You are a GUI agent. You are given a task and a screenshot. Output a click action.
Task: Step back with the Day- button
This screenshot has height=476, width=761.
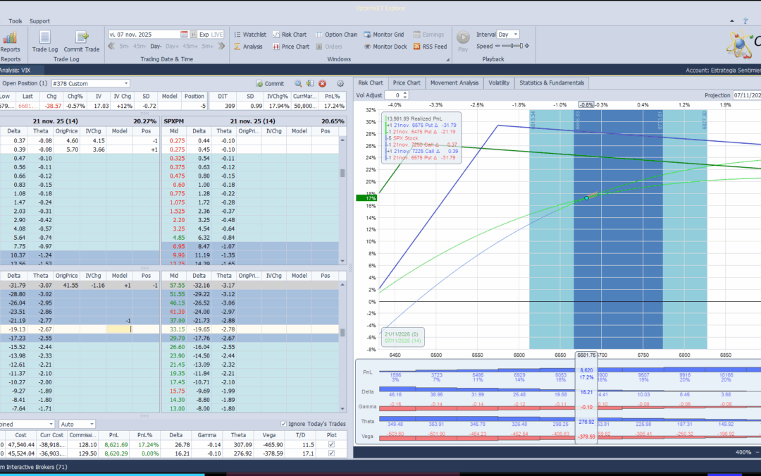[x=156, y=46]
